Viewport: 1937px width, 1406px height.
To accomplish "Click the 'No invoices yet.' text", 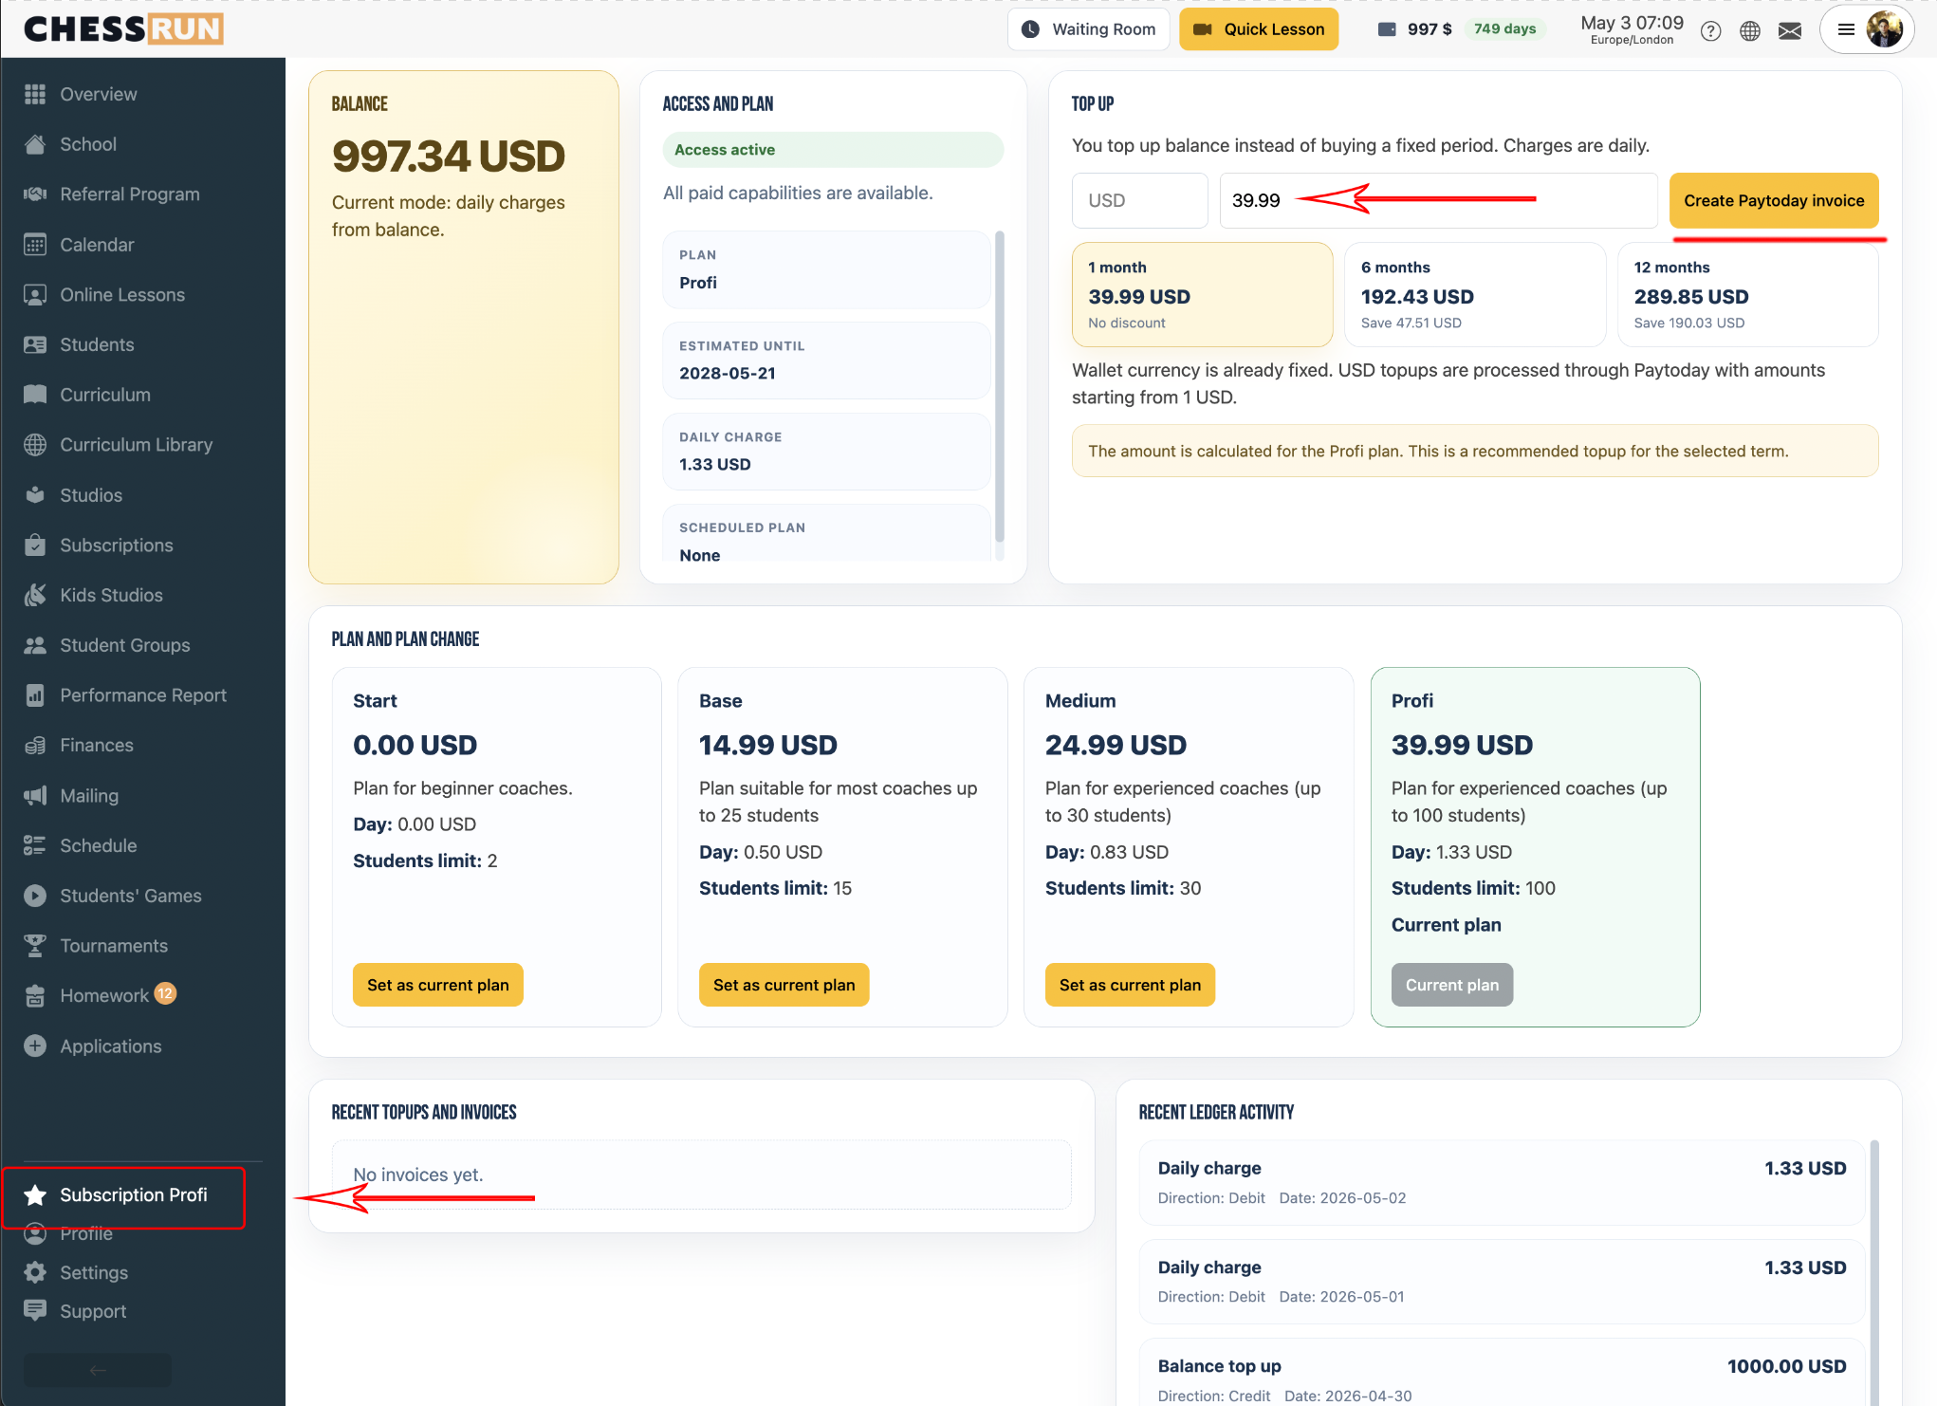I will coord(417,1175).
